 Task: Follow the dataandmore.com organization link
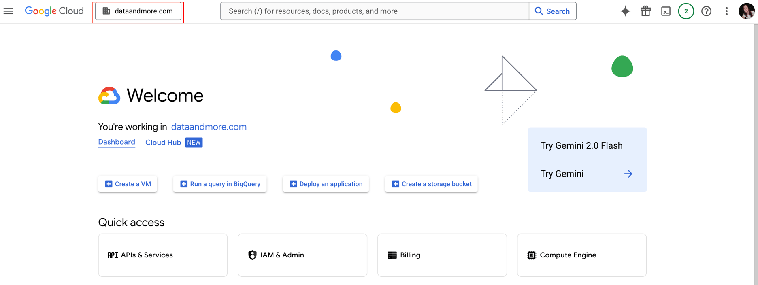(209, 127)
